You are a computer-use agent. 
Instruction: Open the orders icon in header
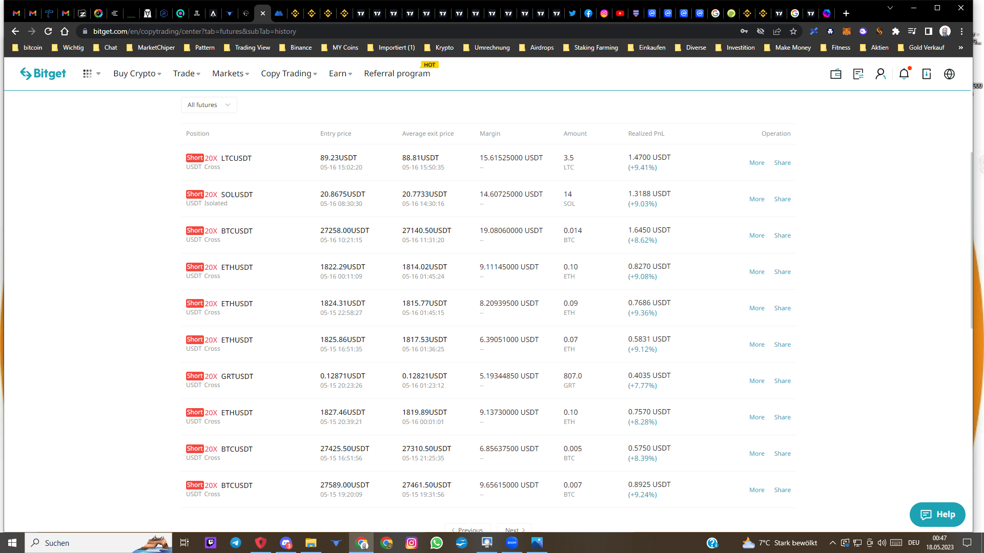pyautogui.click(x=858, y=74)
